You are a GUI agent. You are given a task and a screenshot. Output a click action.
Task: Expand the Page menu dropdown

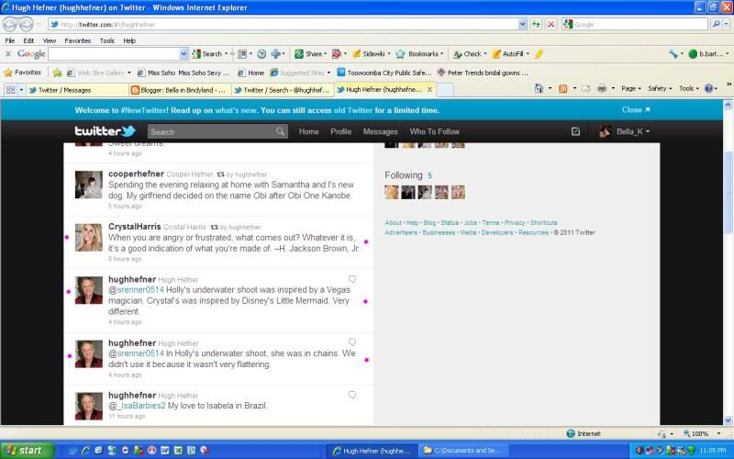(631, 88)
